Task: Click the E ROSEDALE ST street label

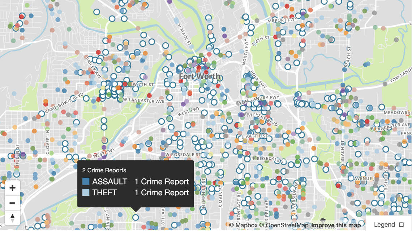Action: click(269, 160)
